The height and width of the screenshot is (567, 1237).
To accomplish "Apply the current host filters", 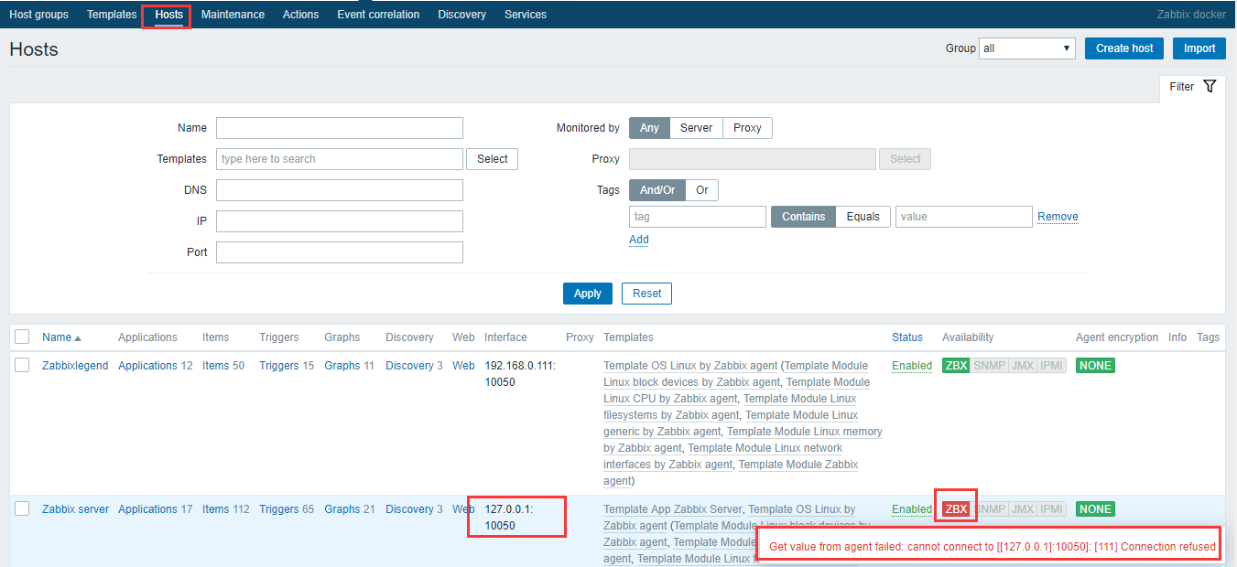I will click(x=587, y=293).
